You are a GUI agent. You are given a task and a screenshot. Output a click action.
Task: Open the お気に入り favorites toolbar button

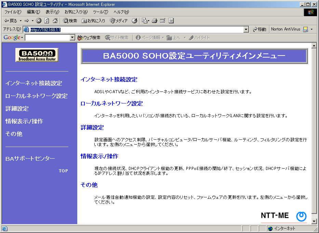93,21
